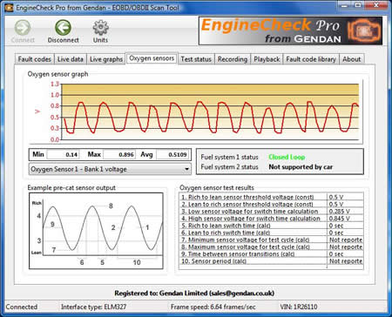
Task: Close the EngineCheck Pro window
Action: [376, 5]
